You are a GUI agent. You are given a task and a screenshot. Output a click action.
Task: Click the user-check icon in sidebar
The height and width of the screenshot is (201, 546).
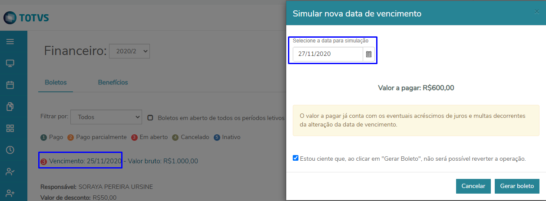[x=10, y=172]
